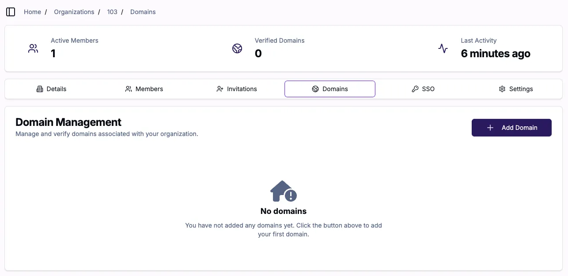Switch to the Members tab
The height and width of the screenshot is (276, 568).
(144, 89)
